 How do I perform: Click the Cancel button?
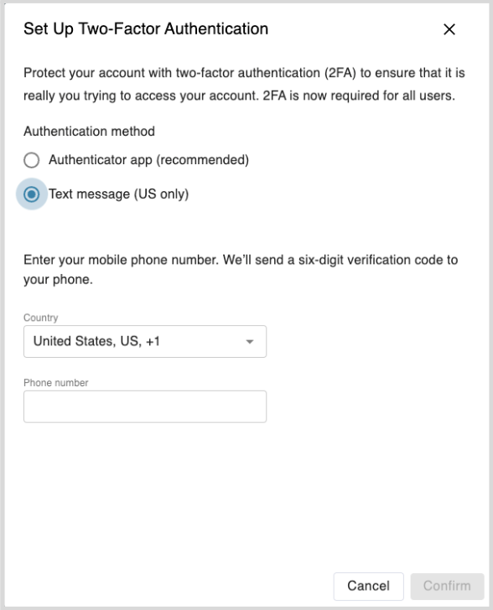tap(368, 586)
